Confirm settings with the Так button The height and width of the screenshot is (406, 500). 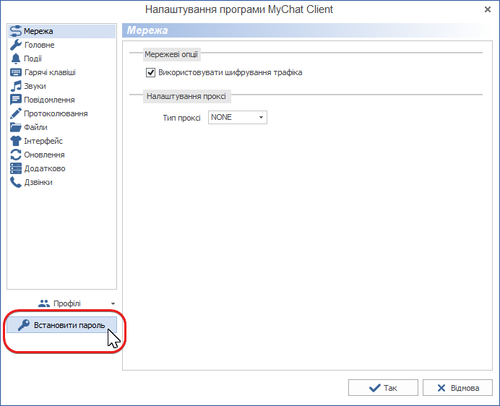383,388
